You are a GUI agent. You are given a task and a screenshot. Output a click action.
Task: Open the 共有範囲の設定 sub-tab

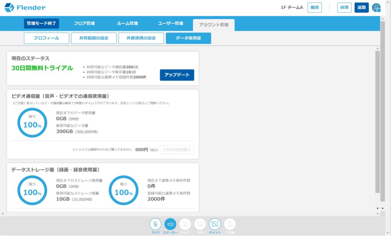(94, 38)
